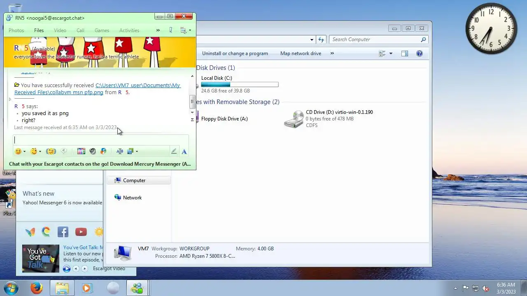
Task: Click the Search Computer box
Action: click(378, 39)
